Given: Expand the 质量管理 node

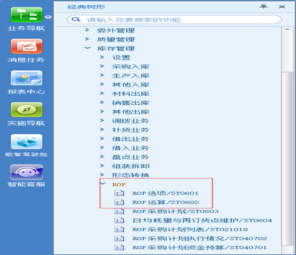Looking at the screenshot, I should coord(87,39).
